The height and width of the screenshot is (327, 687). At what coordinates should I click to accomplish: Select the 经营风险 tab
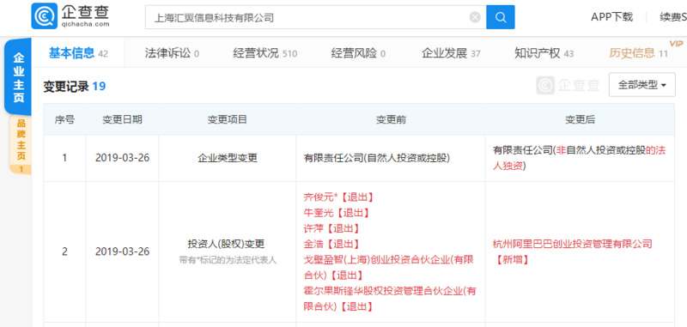pyautogui.click(x=358, y=53)
